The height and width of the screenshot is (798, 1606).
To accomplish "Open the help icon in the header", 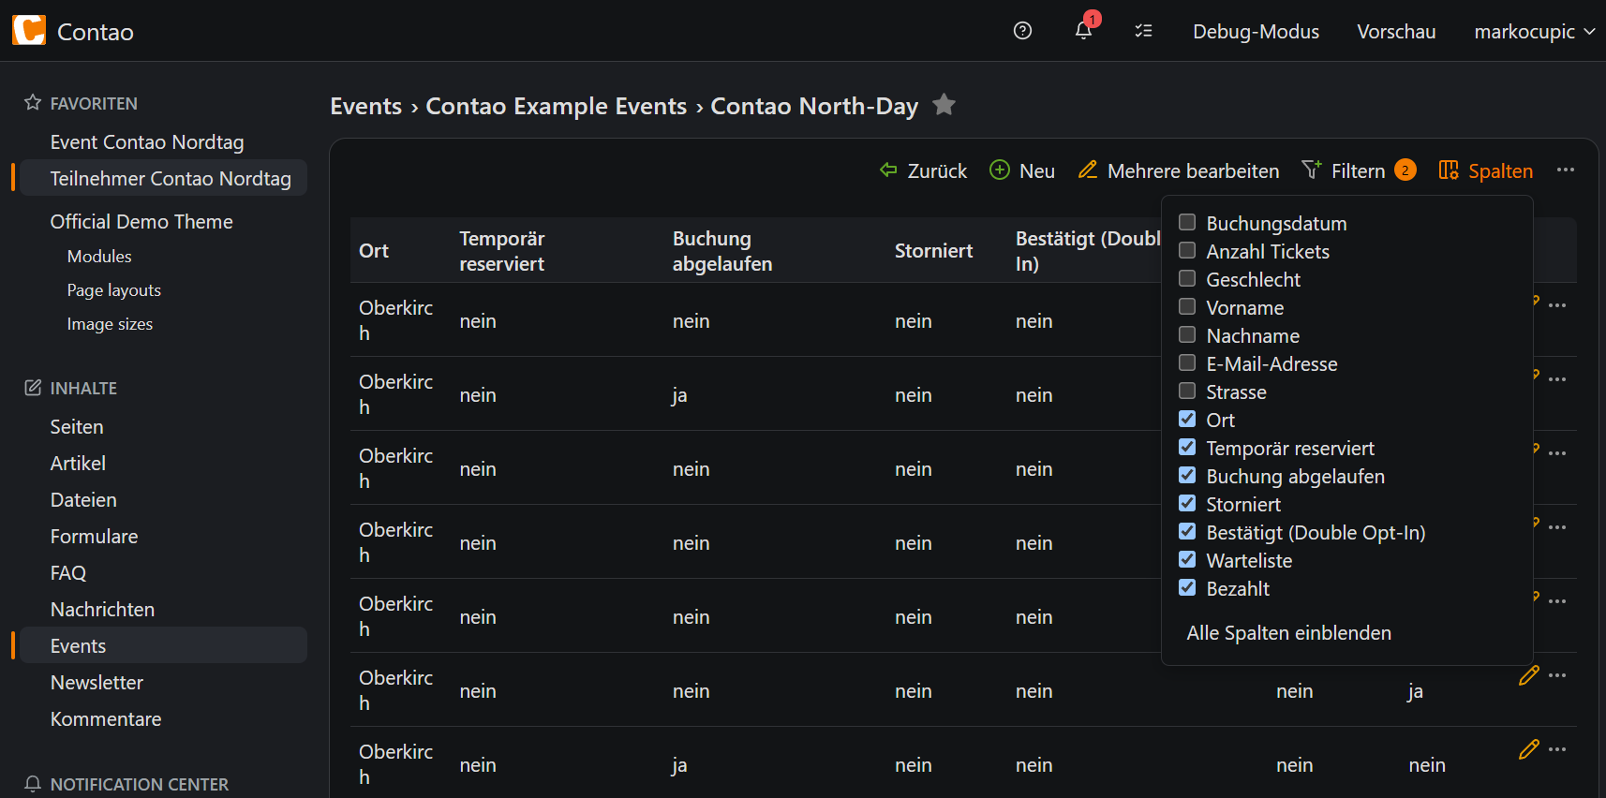I will (x=1022, y=31).
